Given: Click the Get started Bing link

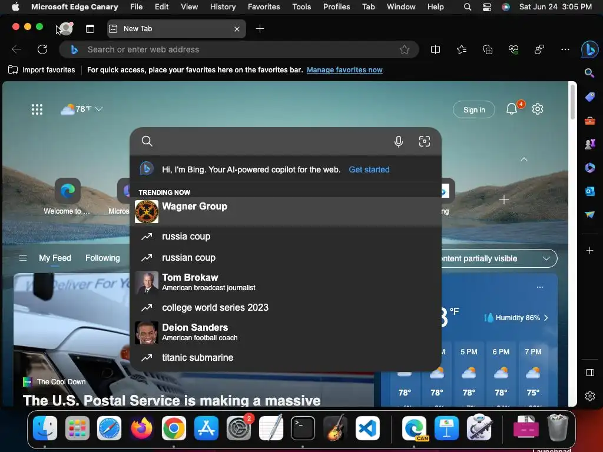Looking at the screenshot, I should tap(369, 169).
